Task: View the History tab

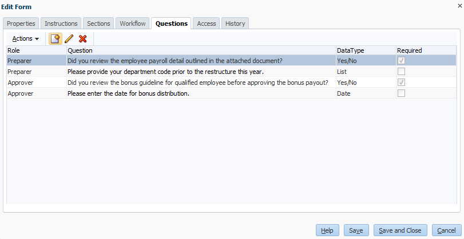Action: point(235,23)
